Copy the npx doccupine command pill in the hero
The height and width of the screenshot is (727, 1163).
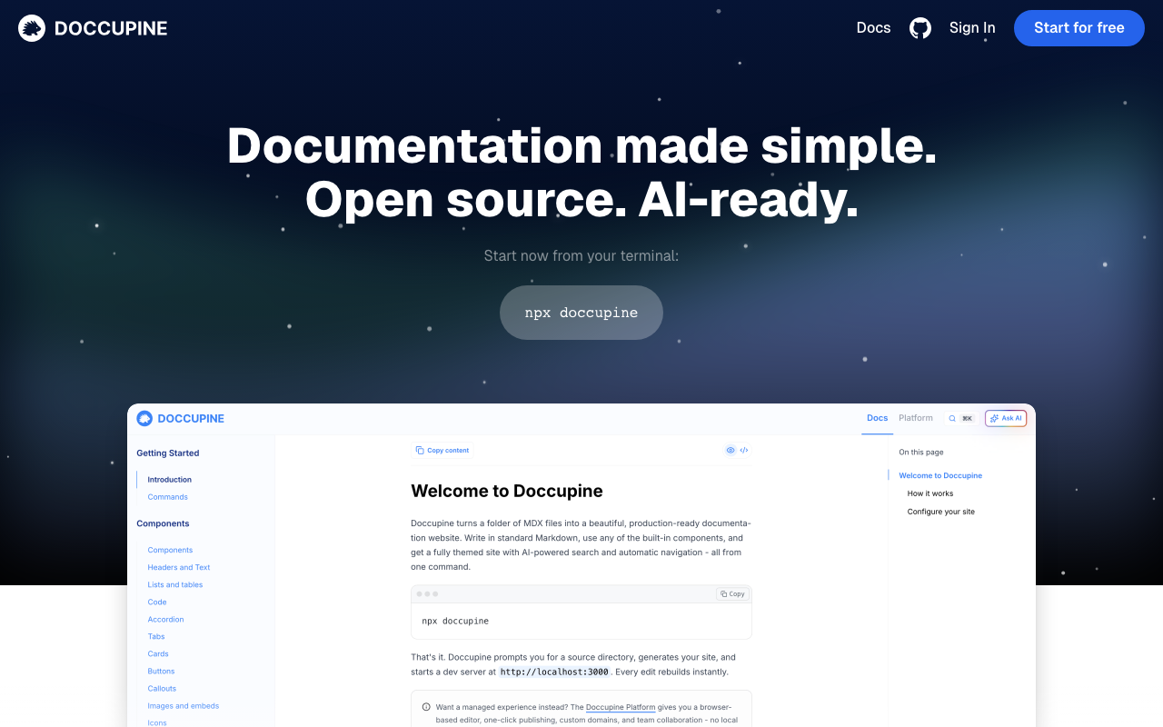[581, 313]
